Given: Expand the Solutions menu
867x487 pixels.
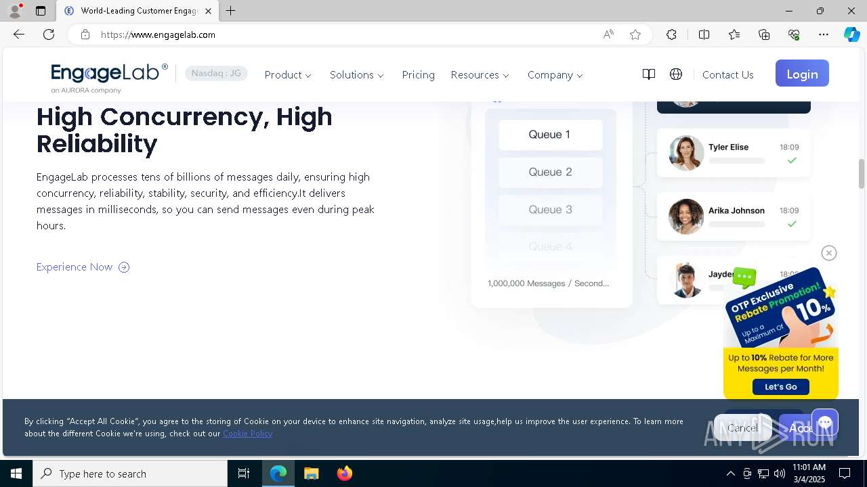Looking at the screenshot, I should pyautogui.click(x=357, y=75).
